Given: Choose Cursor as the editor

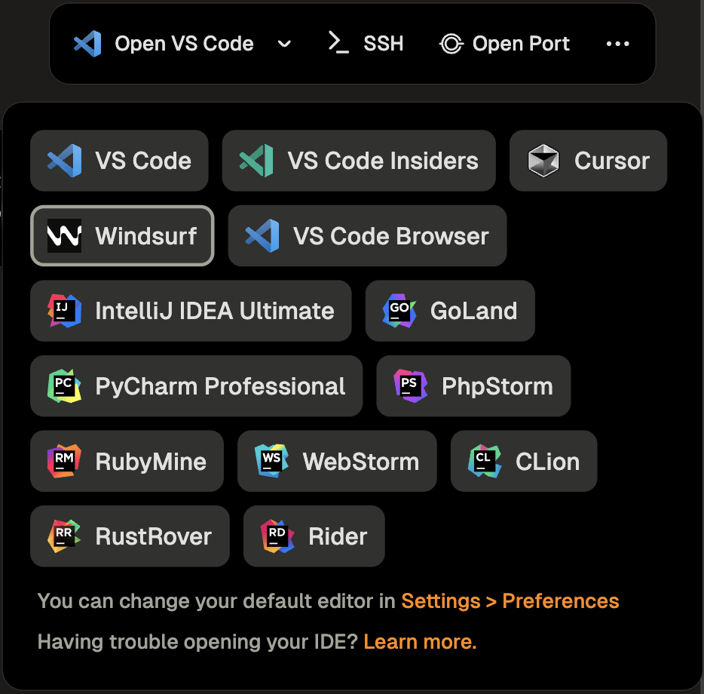Looking at the screenshot, I should [x=588, y=161].
